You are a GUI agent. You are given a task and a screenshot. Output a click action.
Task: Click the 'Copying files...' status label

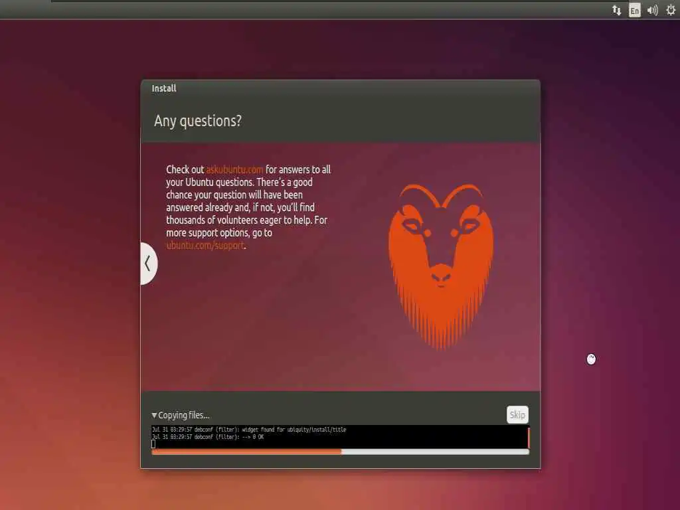(184, 416)
